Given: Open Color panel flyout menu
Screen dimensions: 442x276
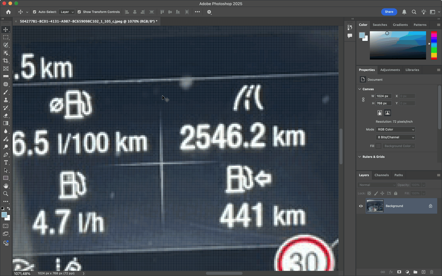Looking at the screenshot, I should pyautogui.click(x=438, y=25).
